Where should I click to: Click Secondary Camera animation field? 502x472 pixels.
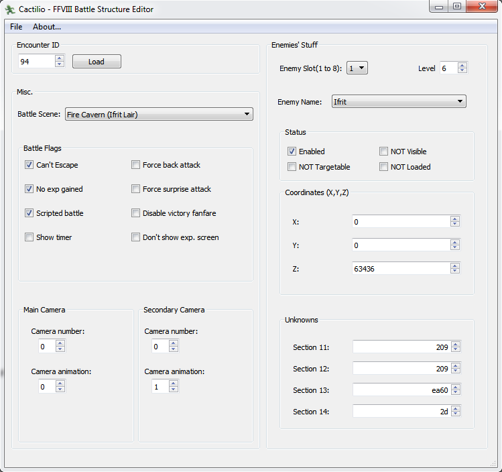pos(160,386)
